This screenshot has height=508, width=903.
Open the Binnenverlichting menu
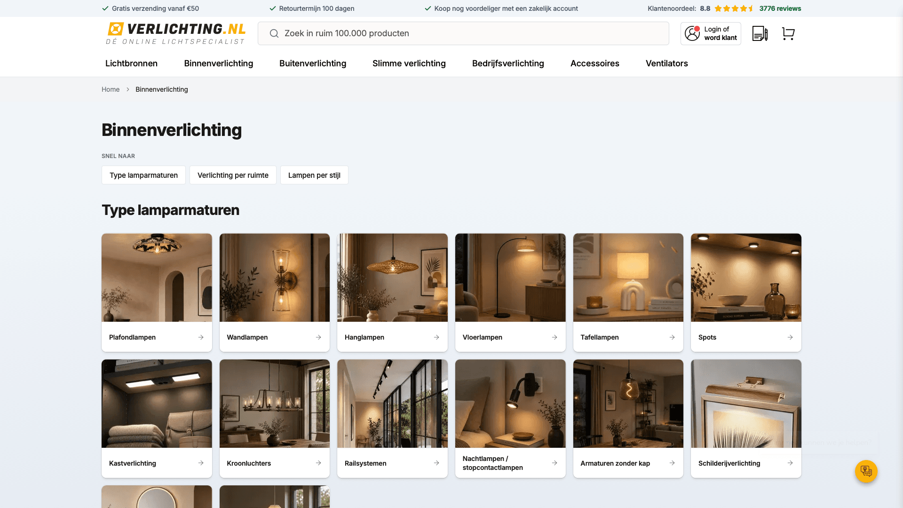(x=219, y=63)
